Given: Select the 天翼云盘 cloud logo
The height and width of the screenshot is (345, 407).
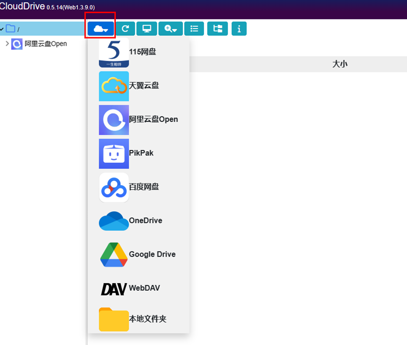Looking at the screenshot, I should [x=114, y=86].
